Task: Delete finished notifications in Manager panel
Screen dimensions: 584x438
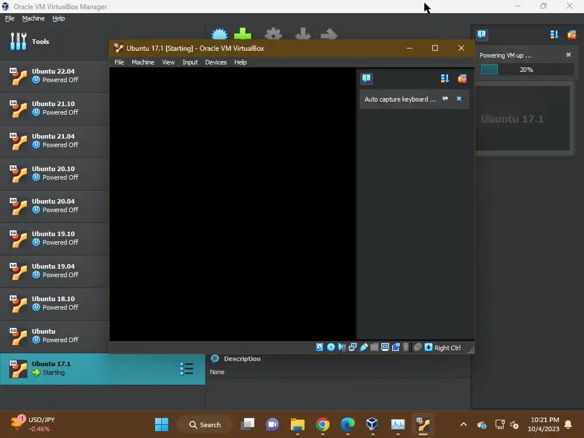Action: [x=571, y=35]
